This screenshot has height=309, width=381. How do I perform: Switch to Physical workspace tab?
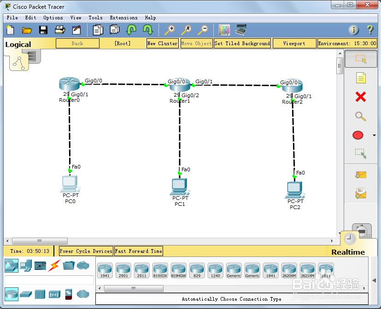pos(34,56)
